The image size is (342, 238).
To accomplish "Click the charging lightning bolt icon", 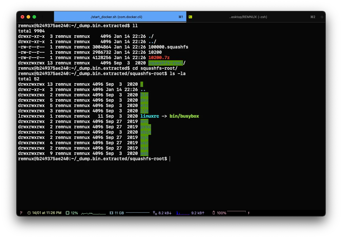I will pyautogui.click(x=249, y=213).
